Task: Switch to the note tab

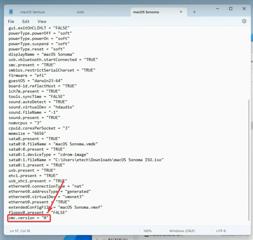Action: (80, 12)
